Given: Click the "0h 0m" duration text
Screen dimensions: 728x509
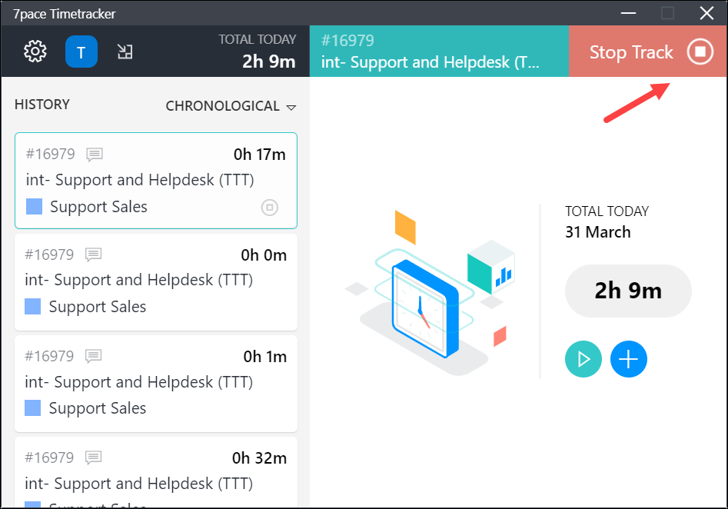Looking at the screenshot, I should [x=264, y=255].
